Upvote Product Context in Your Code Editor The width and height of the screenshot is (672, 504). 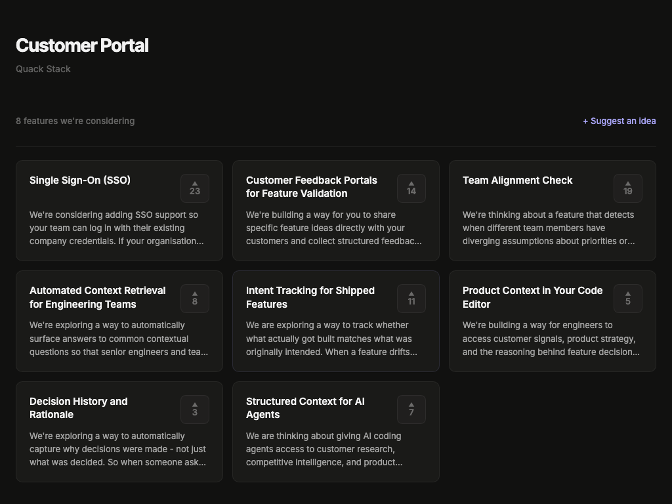tap(627, 299)
